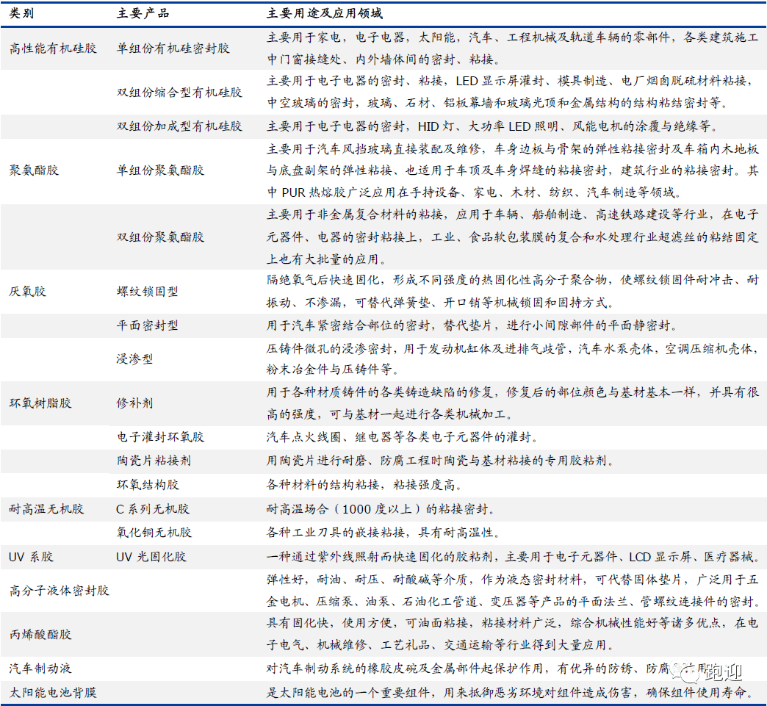Click the description about 家电，电子电器，太阳能
Image resolution: width=767 pixels, height=706 pixels.
(513, 48)
